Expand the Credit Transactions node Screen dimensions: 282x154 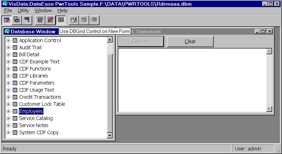pyautogui.click(x=8, y=97)
